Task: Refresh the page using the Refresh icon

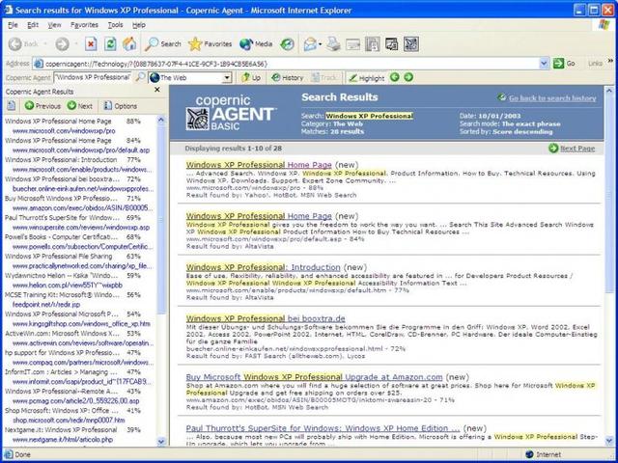Action: (x=110, y=43)
